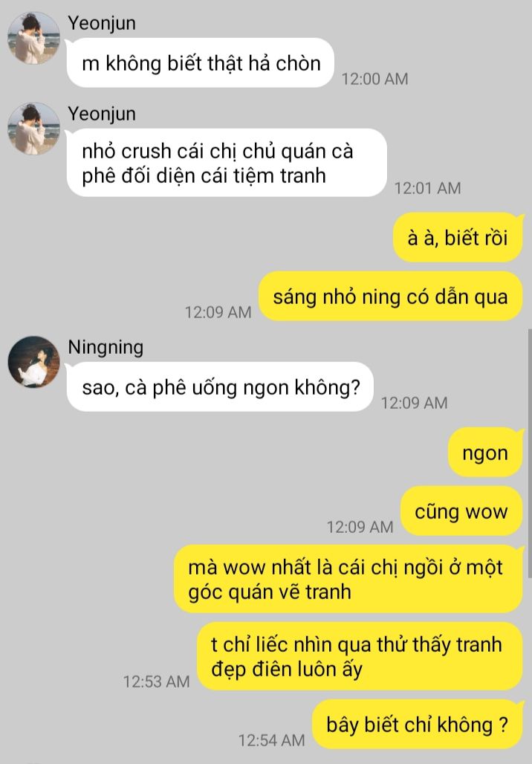Tap the 12:00 AM timestamp
532x764 pixels.
click(374, 79)
